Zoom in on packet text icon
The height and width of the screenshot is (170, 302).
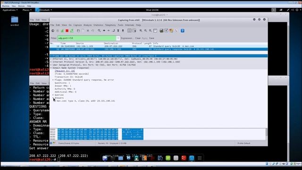(x=141, y=31)
